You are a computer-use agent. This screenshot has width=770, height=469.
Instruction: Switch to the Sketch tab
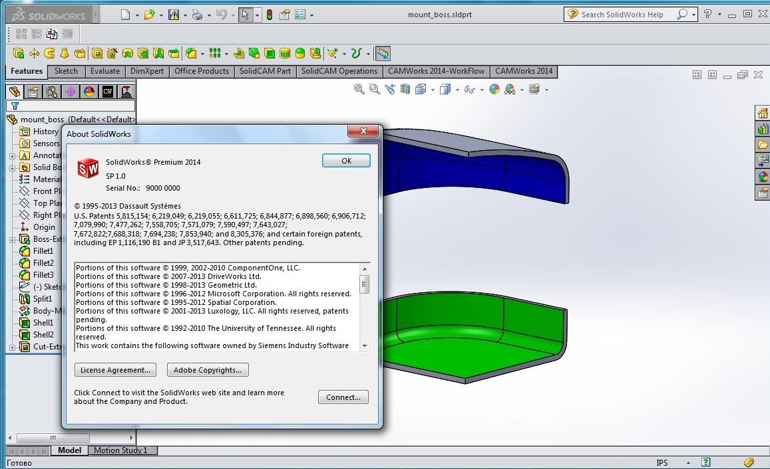66,71
